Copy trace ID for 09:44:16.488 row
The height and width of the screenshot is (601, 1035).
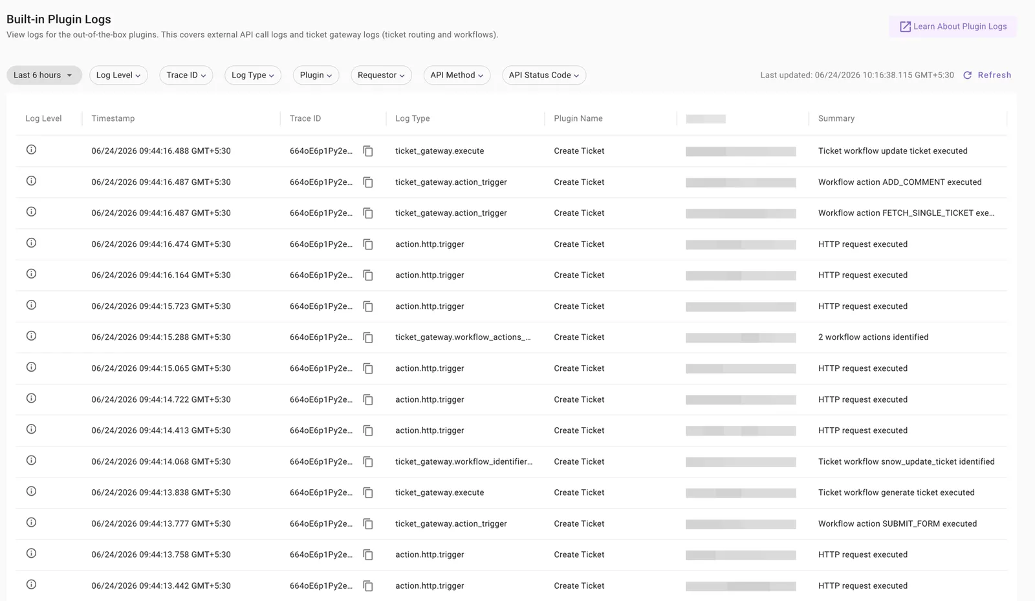click(368, 151)
